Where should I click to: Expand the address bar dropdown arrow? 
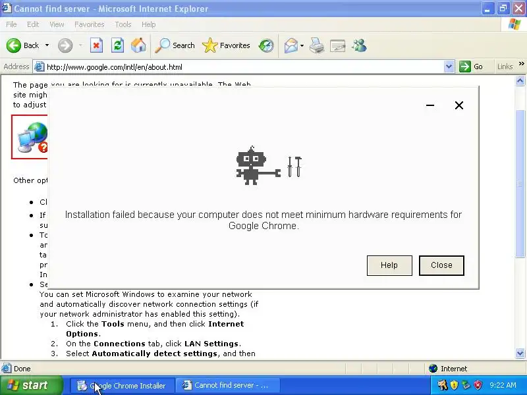click(x=449, y=67)
